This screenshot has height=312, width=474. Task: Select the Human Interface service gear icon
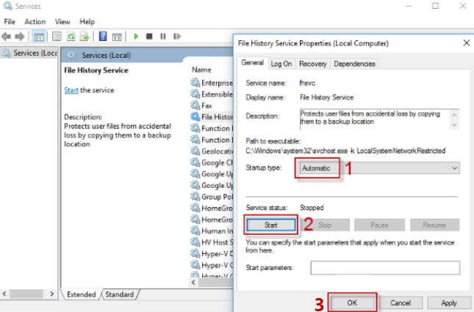(x=195, y=231)
